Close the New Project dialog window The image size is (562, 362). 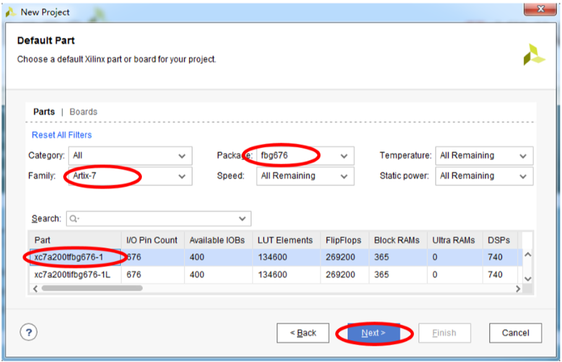pyautogui.click(x=539, y=10)
